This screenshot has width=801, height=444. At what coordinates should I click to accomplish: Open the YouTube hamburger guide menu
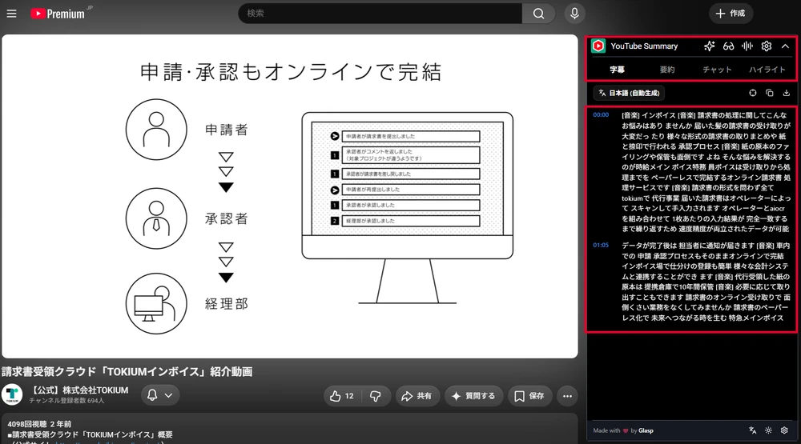pos(11,14)
